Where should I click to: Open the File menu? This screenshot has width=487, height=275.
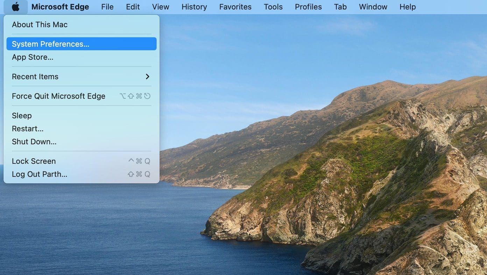point(107,7)
